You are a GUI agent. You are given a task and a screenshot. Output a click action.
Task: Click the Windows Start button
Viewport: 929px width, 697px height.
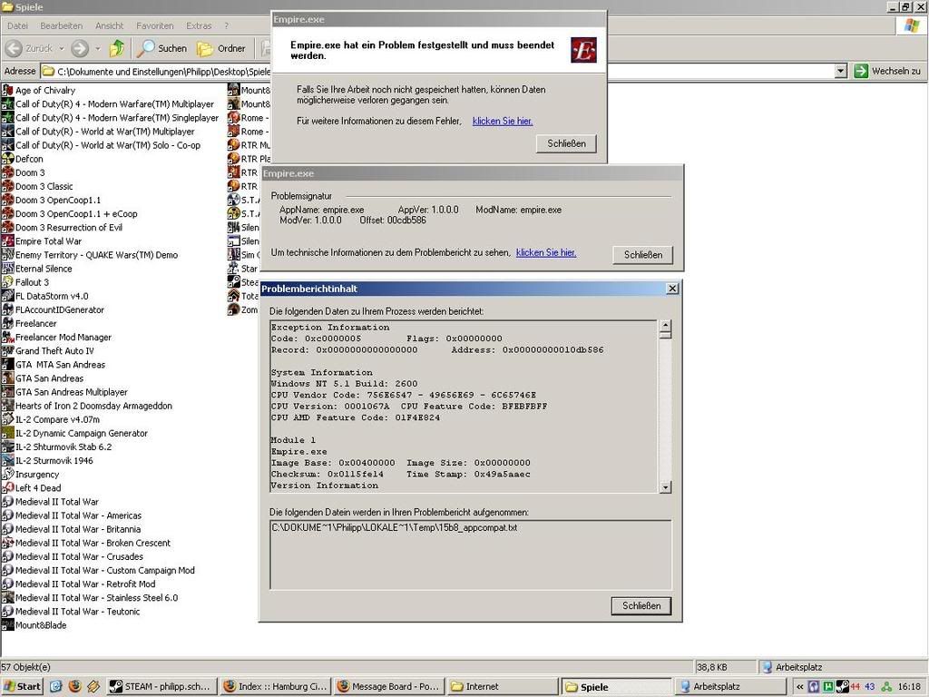[x=22, y=686]
